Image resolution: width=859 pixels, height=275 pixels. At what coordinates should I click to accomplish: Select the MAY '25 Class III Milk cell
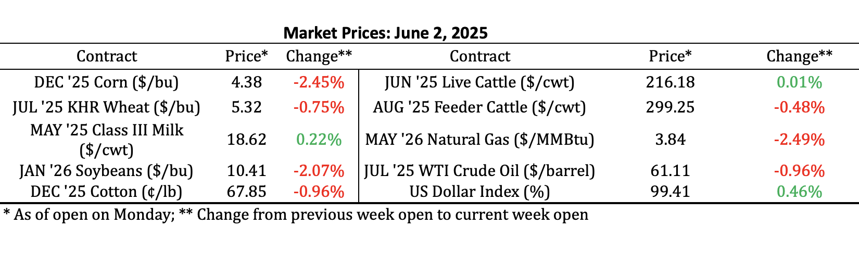(x=106, y=140)
